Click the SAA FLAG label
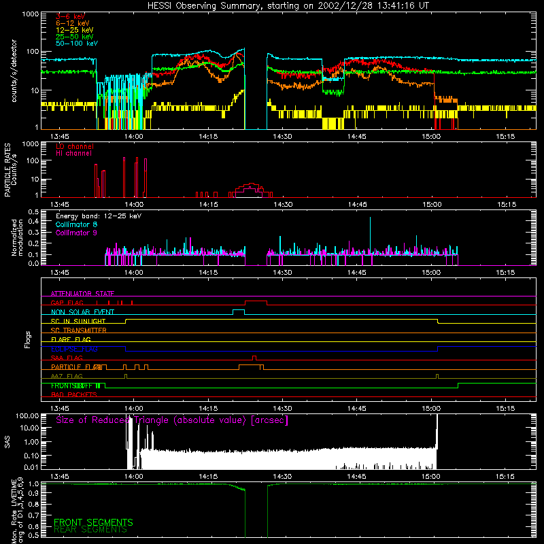Screen dimensions: 544x544 click(x=67, y=358)
